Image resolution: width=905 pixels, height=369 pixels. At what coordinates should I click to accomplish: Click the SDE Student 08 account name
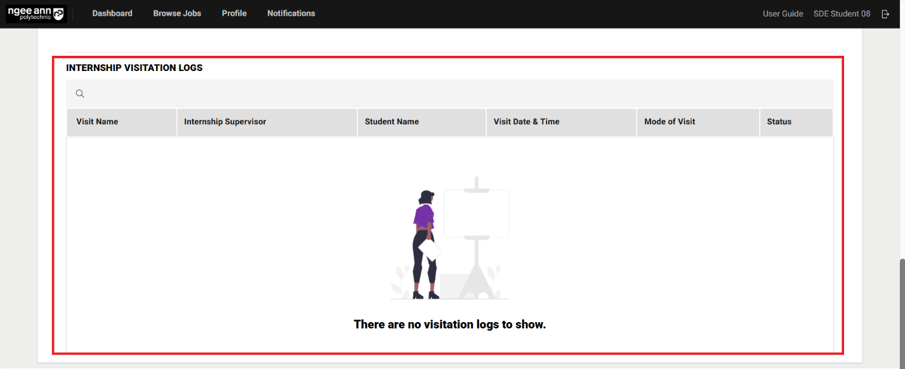(842, 13)
